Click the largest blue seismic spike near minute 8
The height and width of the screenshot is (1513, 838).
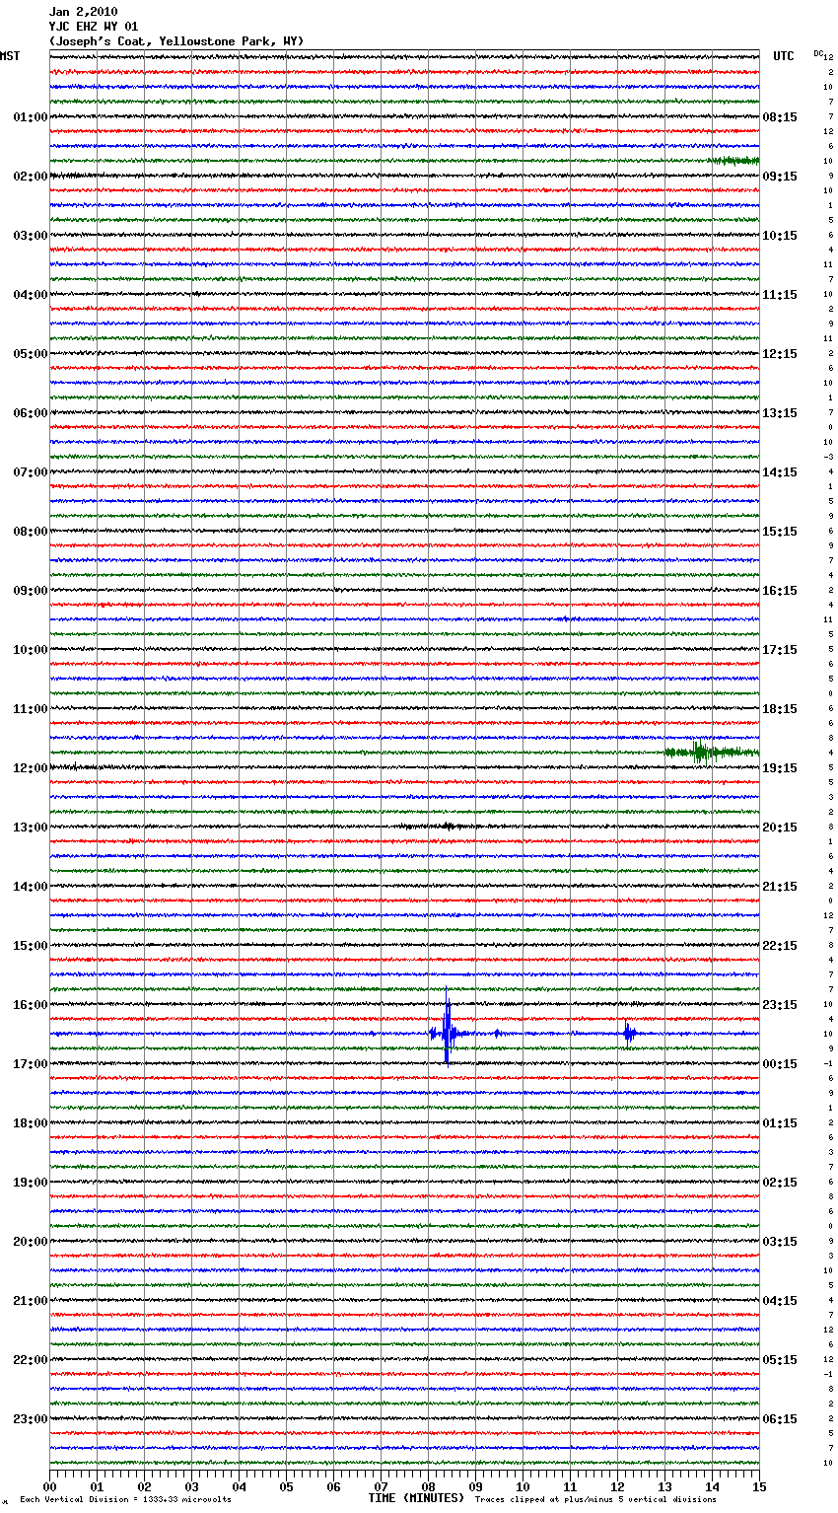447,1028
